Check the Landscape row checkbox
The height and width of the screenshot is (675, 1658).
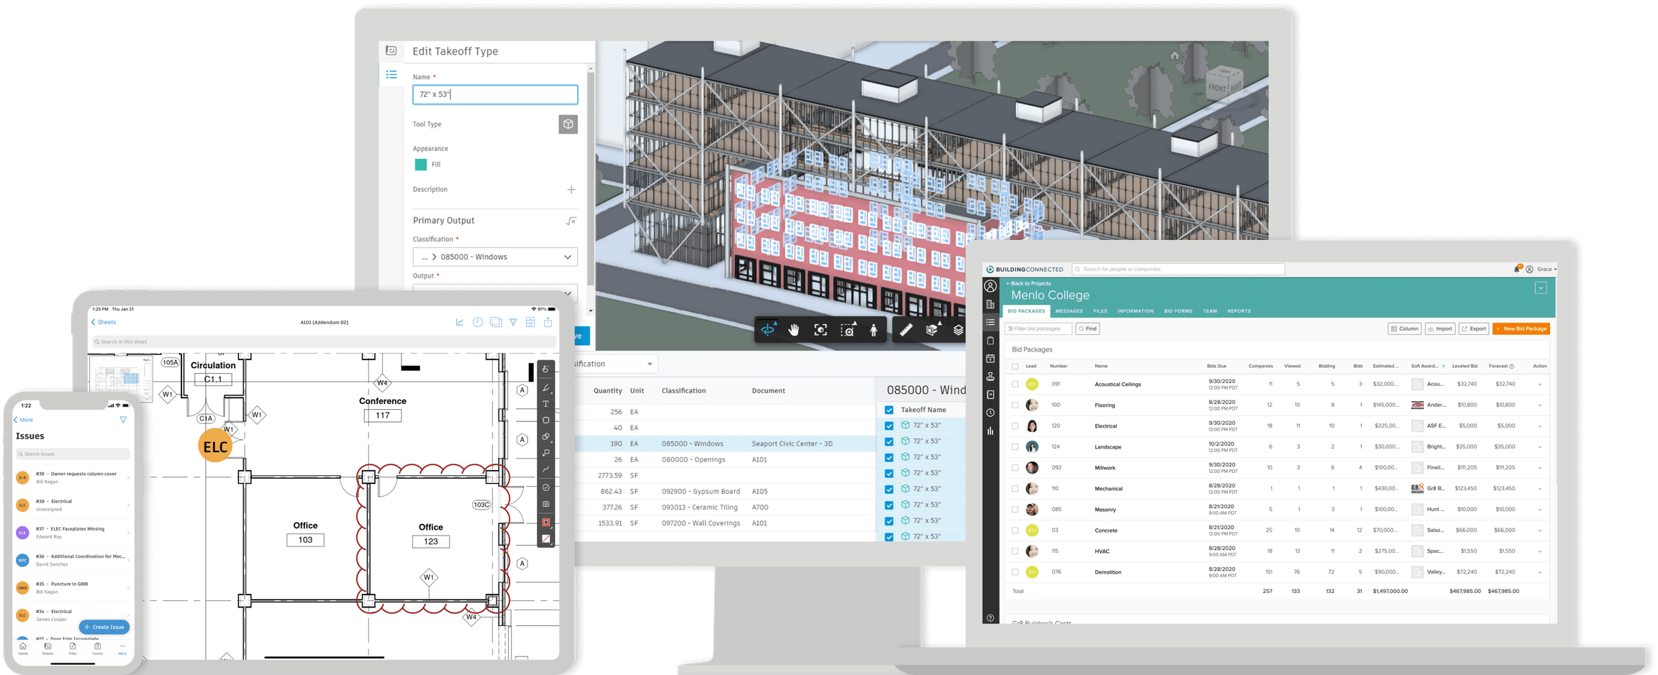coord(1015,447)
